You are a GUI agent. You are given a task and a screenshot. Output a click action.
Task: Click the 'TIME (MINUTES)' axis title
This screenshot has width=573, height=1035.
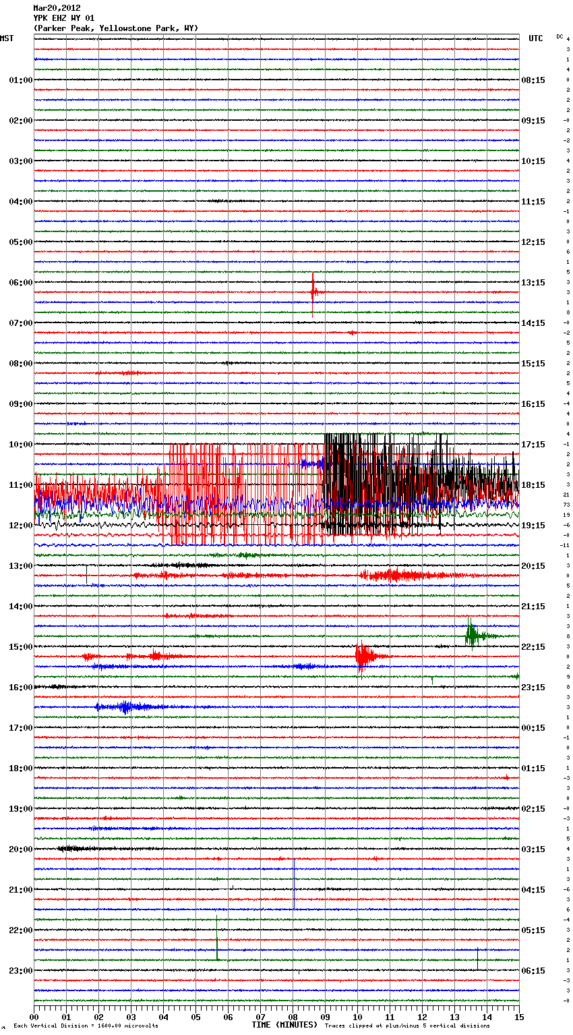[x=284, y=1025]
